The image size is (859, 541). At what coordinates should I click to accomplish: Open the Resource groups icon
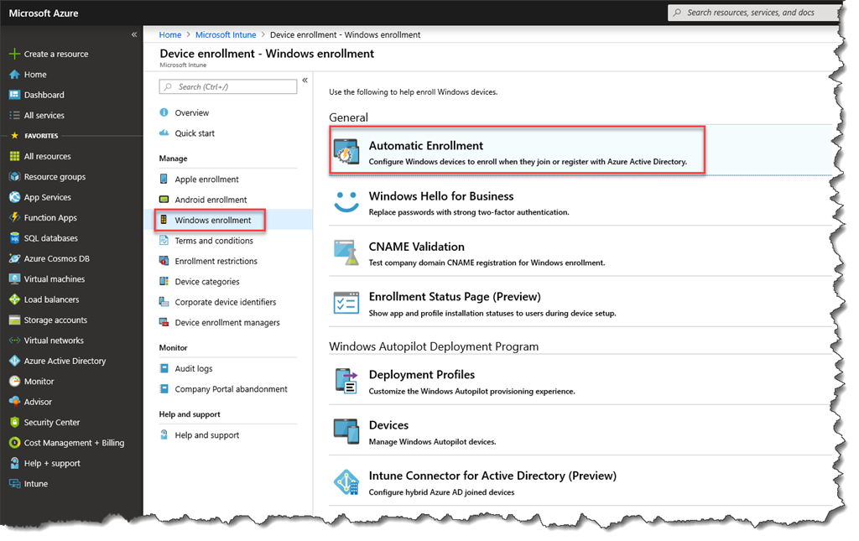(x=15, y=177)
